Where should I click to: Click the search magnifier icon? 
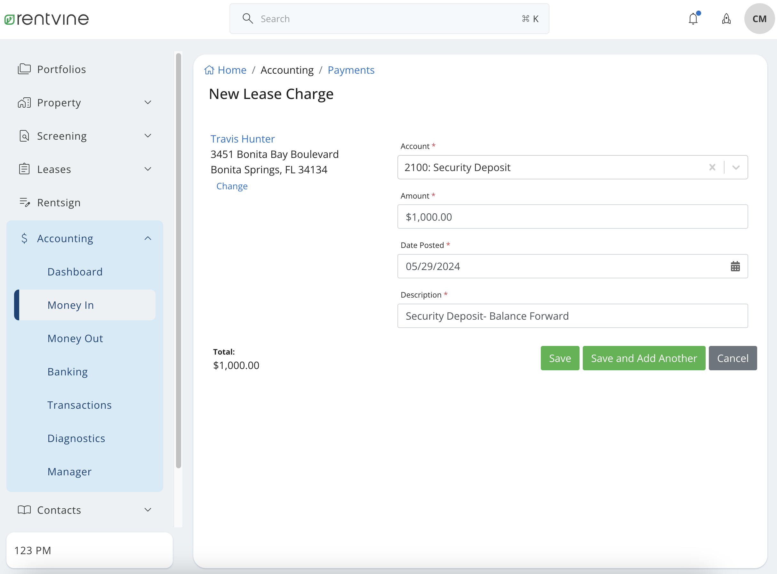248,19
